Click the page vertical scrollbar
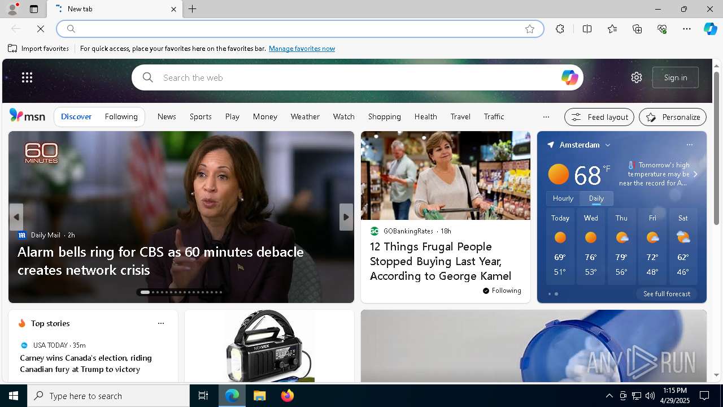723x407 pixels. [x=716, y=148]
